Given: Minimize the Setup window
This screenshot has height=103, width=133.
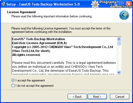Looking at the screenshot, I should [x=117, y=4].
